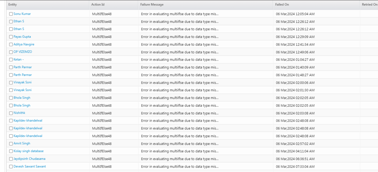Open the Nishithk entity link

click(x=19, y=113)
